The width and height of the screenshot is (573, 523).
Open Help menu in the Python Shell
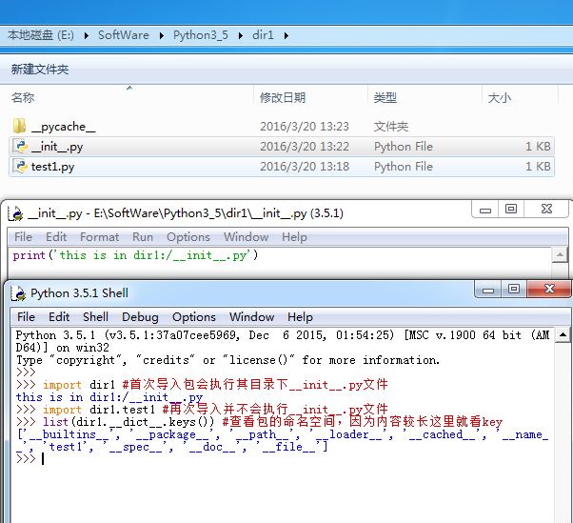tap(300, 316)
